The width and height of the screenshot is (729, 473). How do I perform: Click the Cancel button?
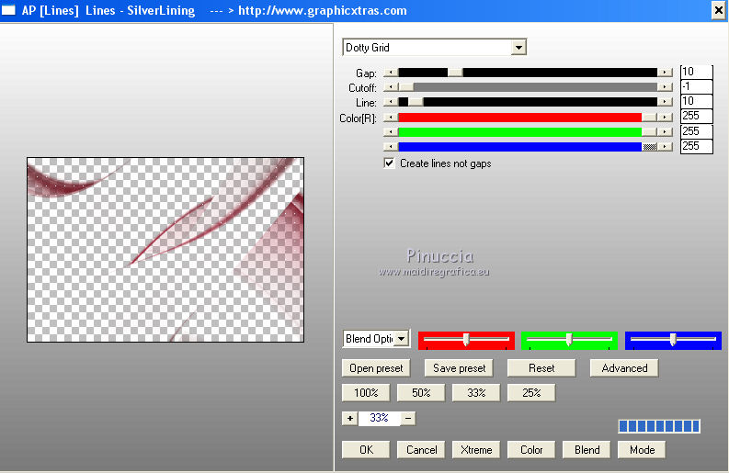[421, 450]
